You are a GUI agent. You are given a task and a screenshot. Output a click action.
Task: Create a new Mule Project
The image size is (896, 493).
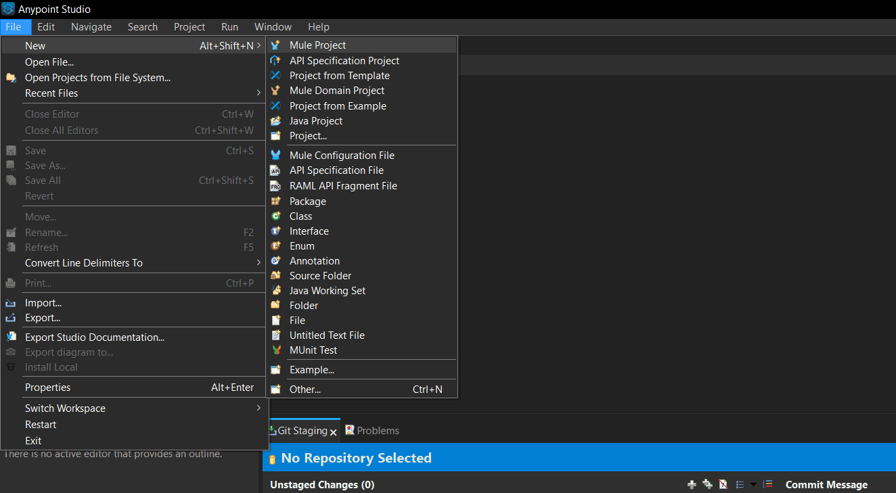point(362,45)
